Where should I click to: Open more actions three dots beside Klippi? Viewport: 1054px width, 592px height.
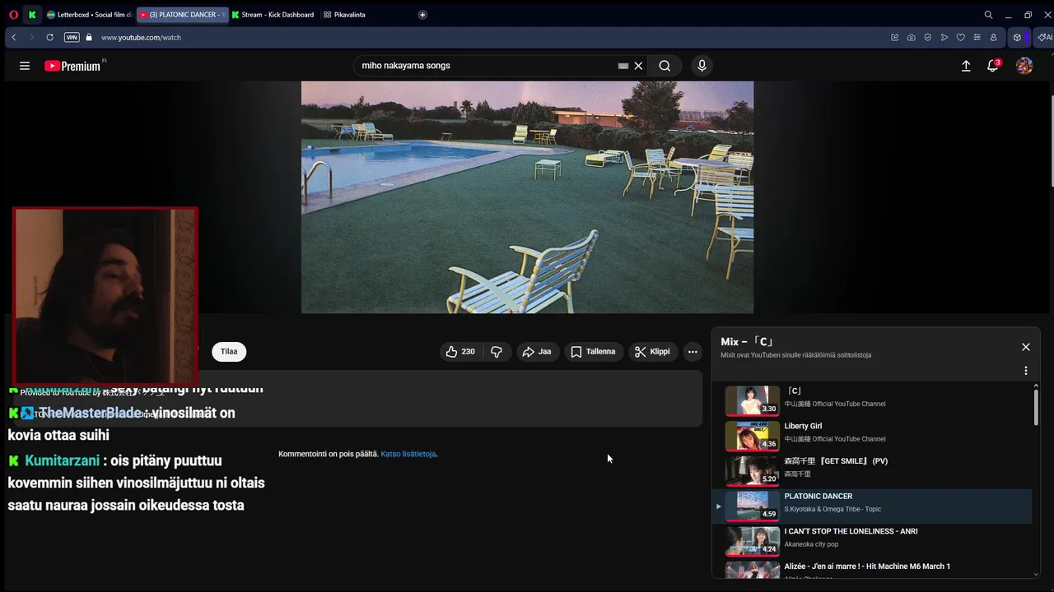pyautogui.click(x=693, y=351)
